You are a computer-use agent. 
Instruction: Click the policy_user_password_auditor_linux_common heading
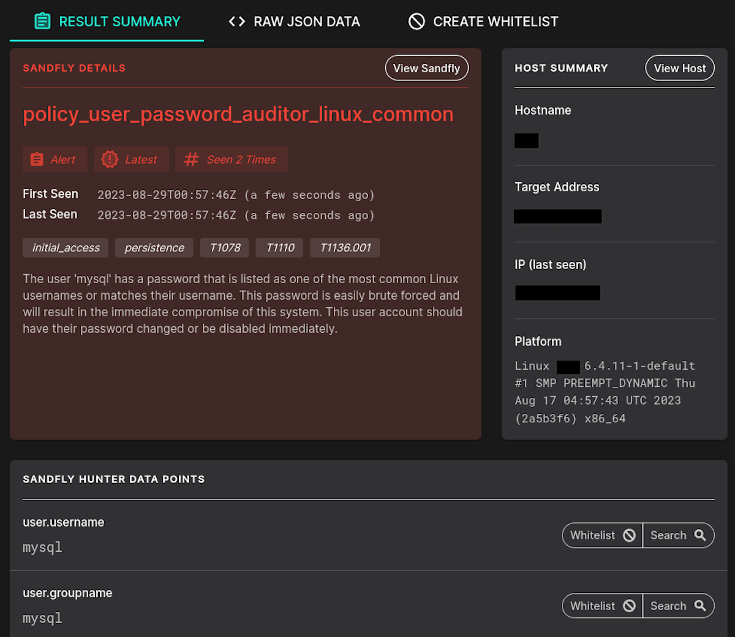[238, 114]
